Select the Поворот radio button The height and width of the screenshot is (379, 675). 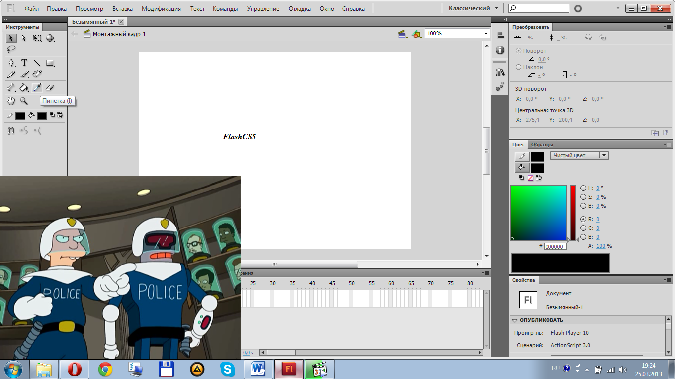[x=518, y=51]
